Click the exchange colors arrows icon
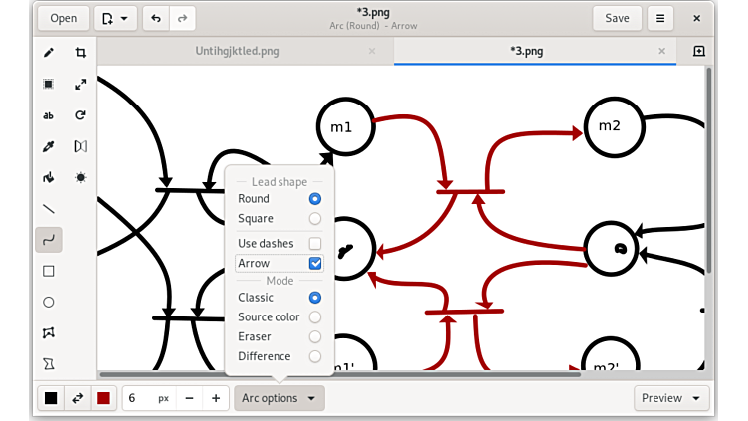 tap(77, 398)
